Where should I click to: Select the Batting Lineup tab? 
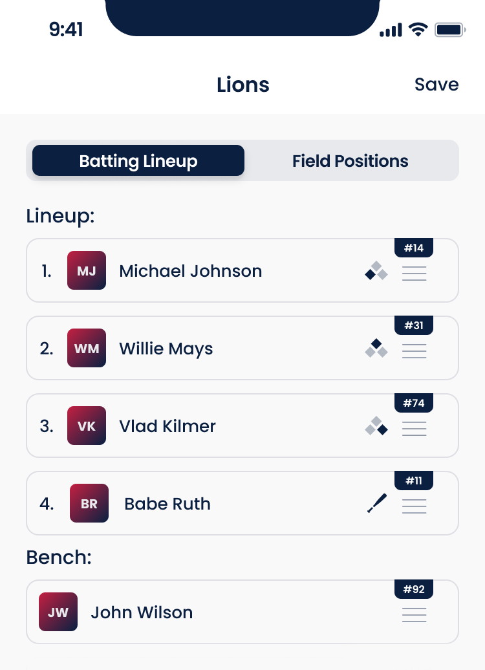[x=138, y=161]
